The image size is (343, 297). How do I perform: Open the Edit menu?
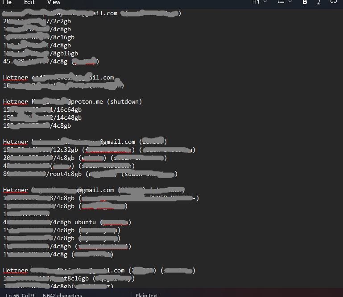tap(29, 2)
